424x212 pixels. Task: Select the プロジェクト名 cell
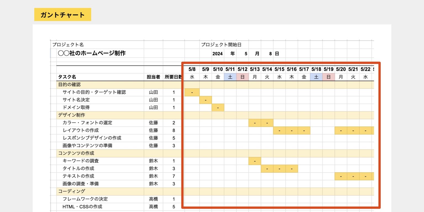click(68, 45)
